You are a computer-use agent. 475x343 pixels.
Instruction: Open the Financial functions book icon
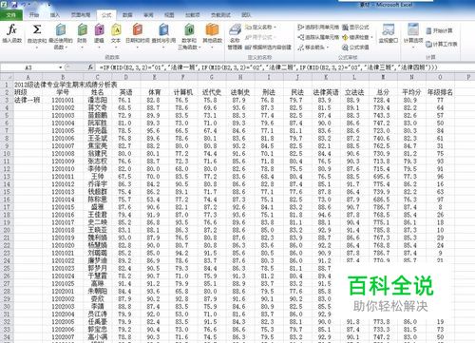tap(82, 30)
